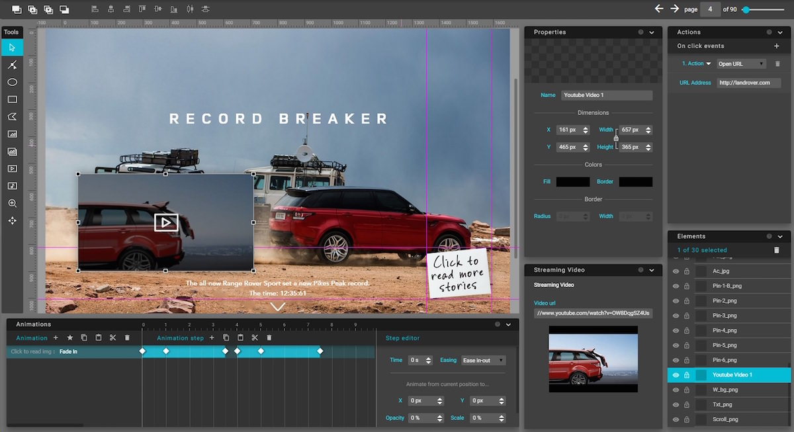The image size is (794, 432).
Task: Select the Polygon shape tool
Action: coord(12,116)
